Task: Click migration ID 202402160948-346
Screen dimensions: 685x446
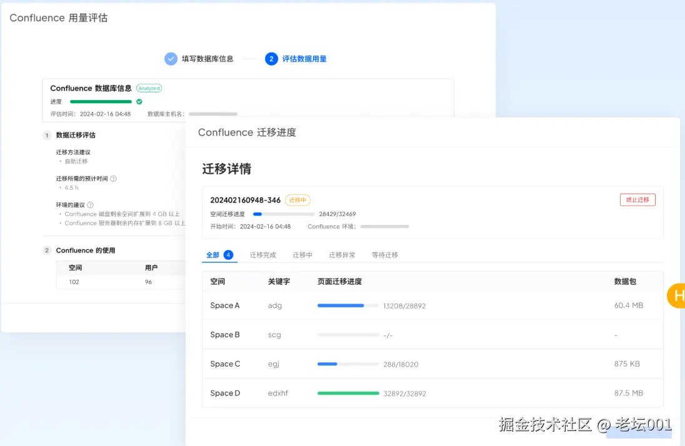Action: [245, 200]
